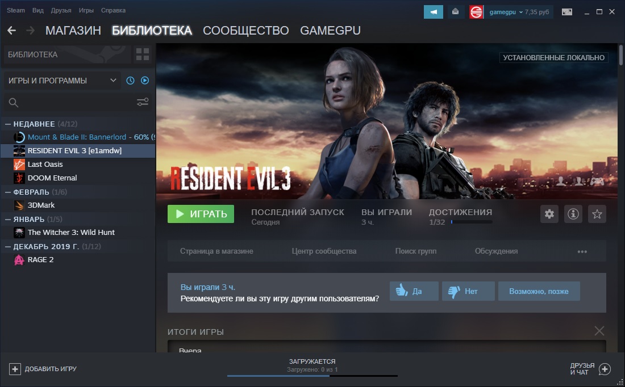Open the Друзья menu
The width and height of the screenshot is (625, 387).
click(x=61, y=10)
